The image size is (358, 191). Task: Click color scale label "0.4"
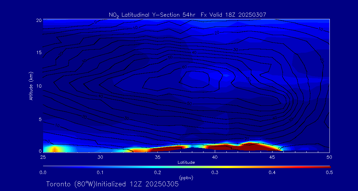[x=272, y=173]
